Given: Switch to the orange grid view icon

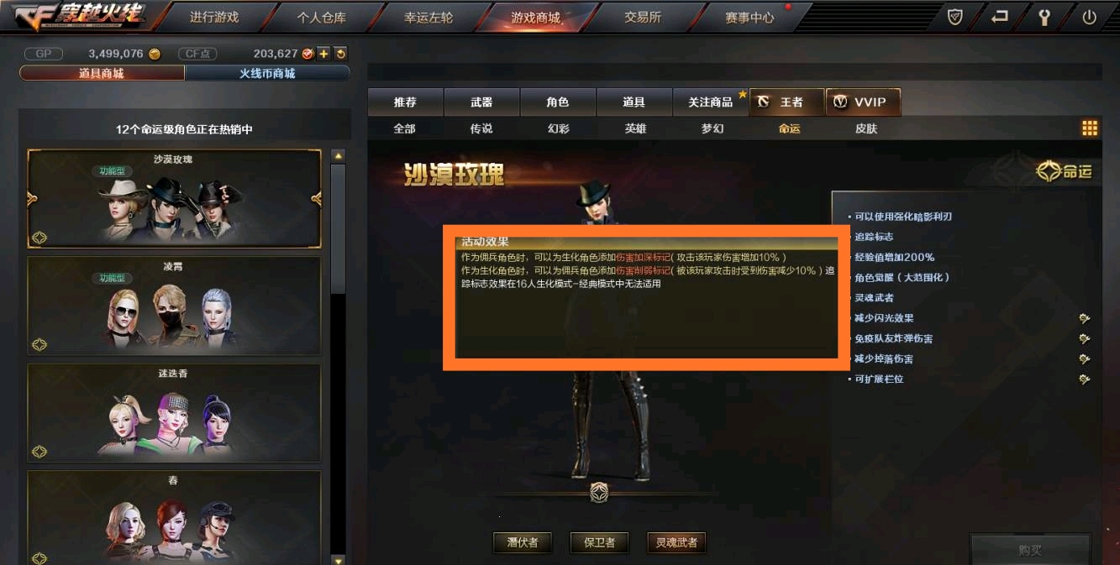Looking at the screenshot, I should coord(1090,128).
